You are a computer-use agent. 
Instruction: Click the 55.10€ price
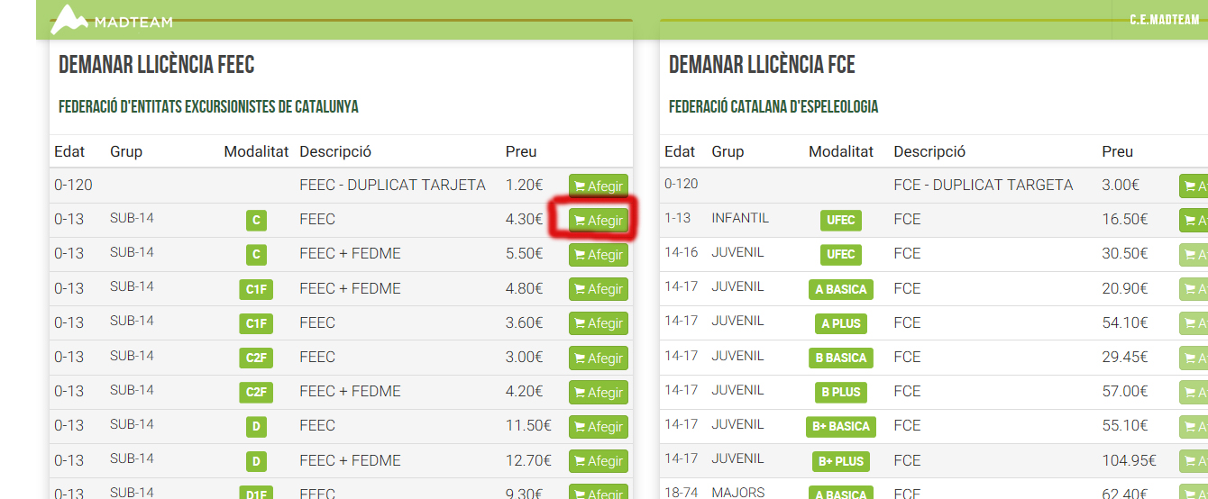pos(1125,425)
